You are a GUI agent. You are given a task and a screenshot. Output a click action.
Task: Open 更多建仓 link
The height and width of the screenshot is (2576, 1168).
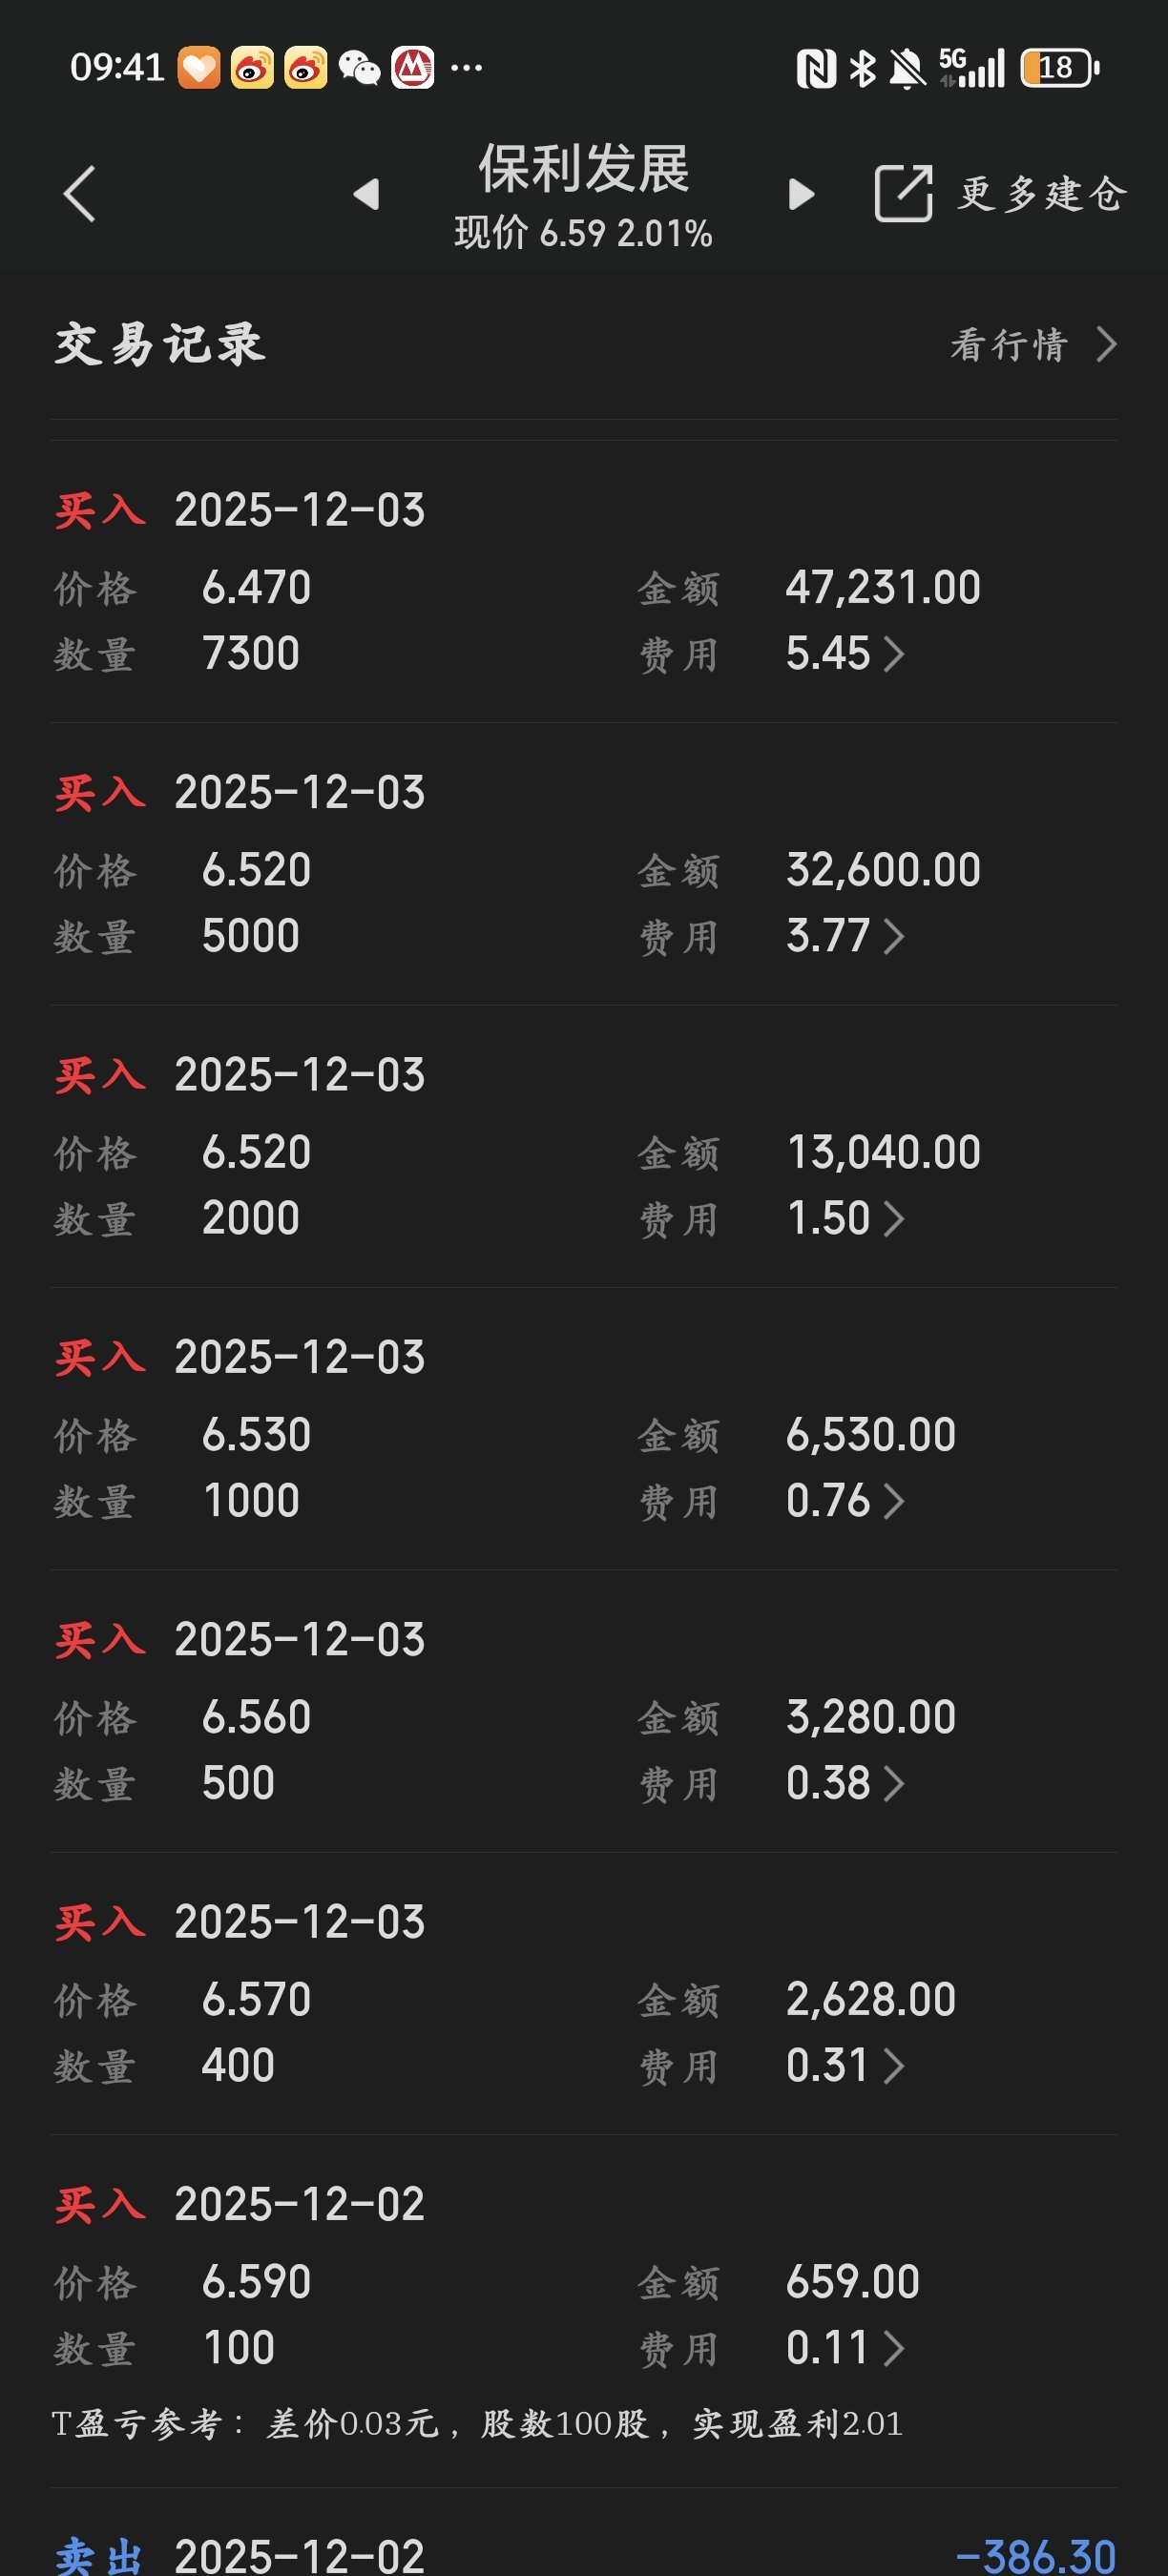1042,194
